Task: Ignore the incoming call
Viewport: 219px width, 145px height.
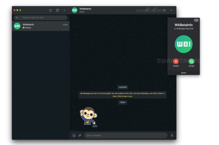Action: [184, 73]
